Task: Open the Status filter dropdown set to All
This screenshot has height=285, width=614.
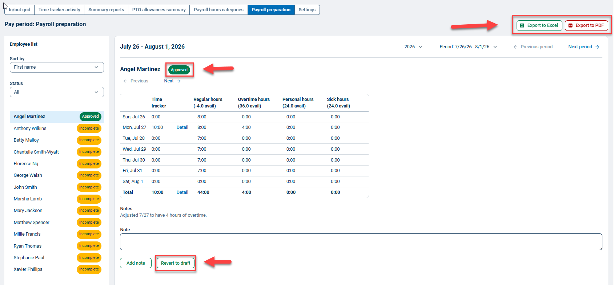Action: (57, 92)
